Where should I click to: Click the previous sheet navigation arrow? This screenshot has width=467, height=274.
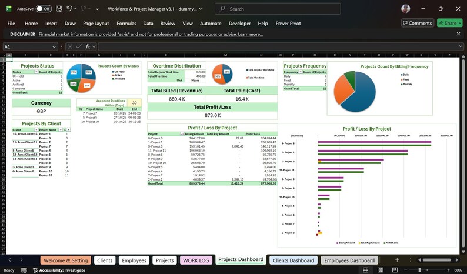9,260
